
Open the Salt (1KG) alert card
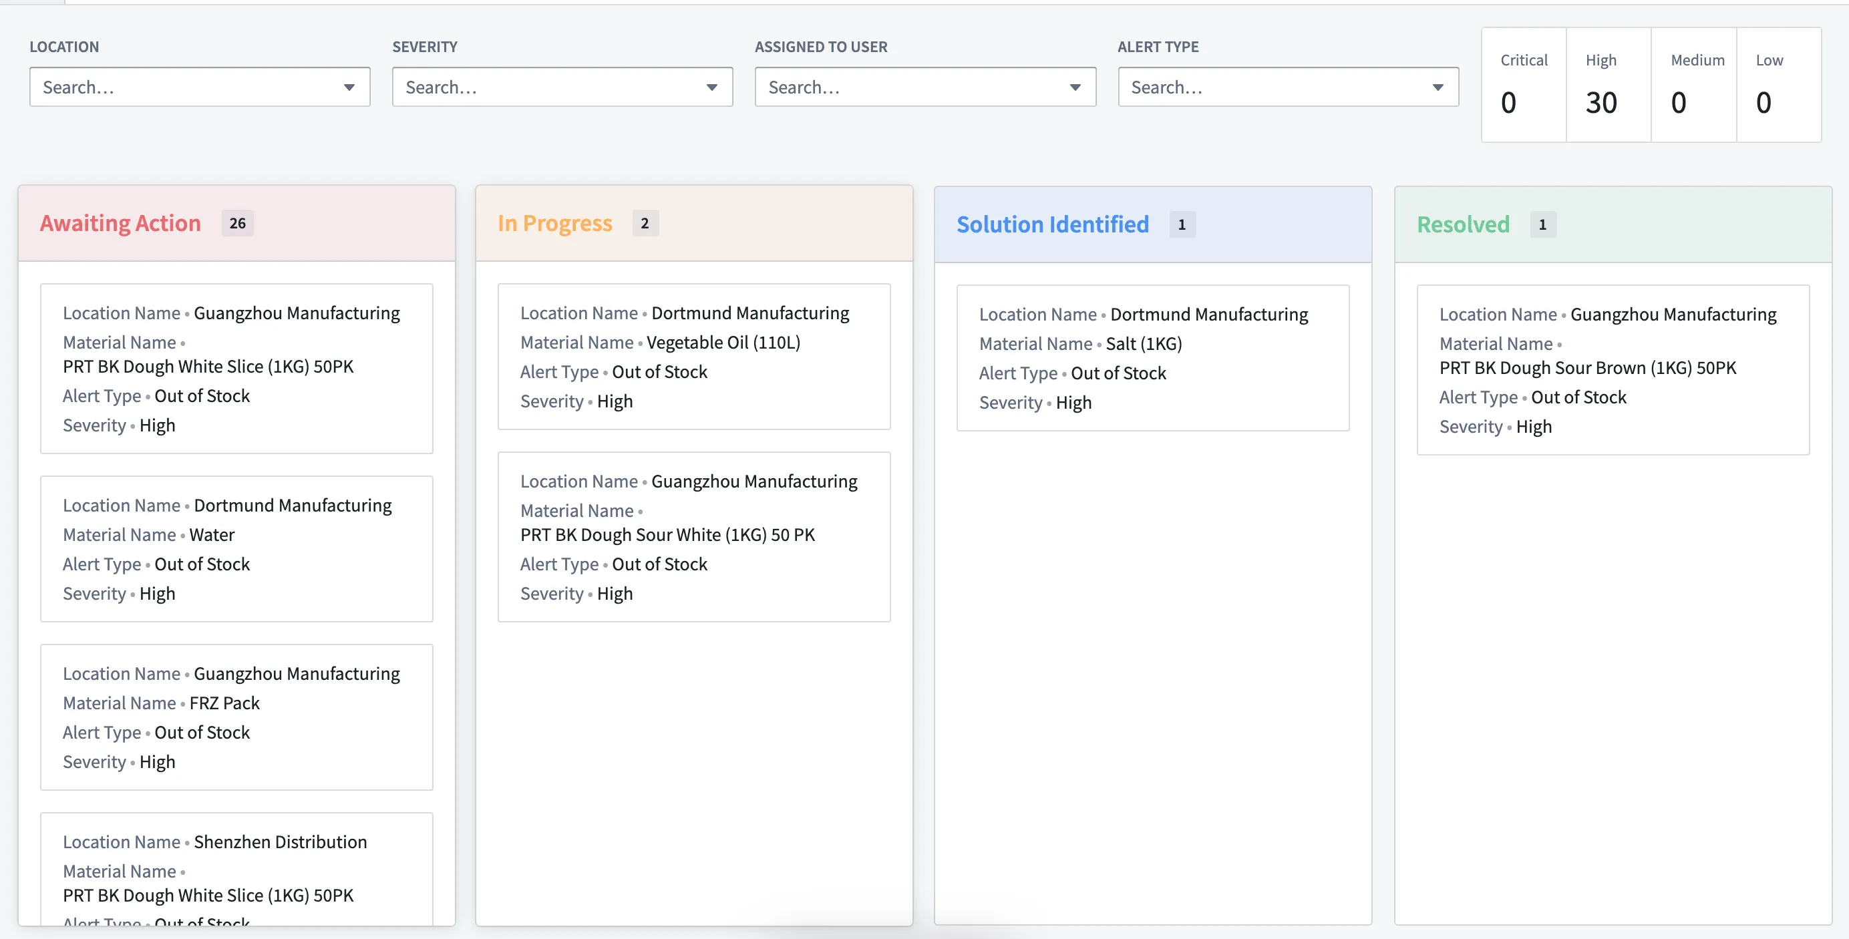(1152, 358)
